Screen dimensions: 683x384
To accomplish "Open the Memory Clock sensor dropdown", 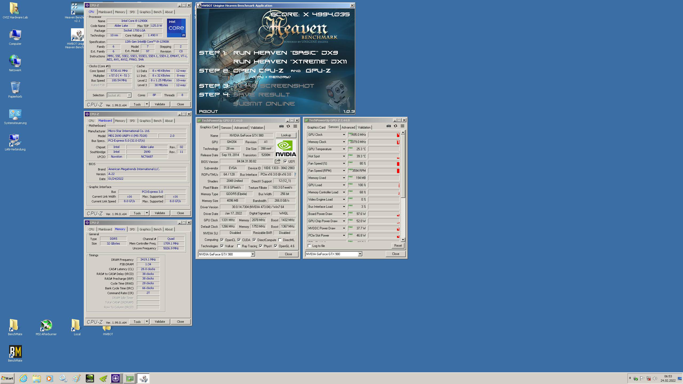I will [x=344, y=142].
